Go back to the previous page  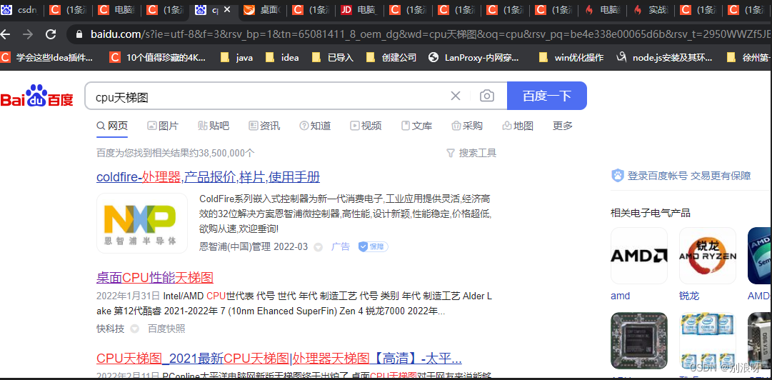coord(5,34)
